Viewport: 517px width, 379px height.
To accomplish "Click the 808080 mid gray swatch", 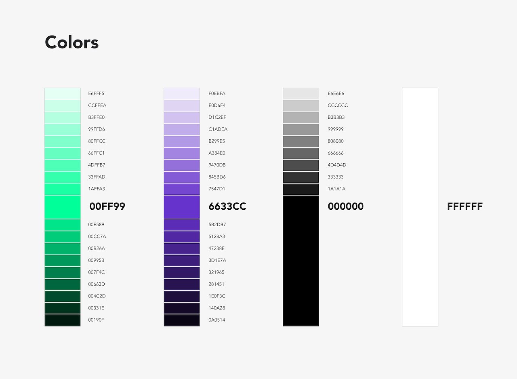I will pyautogui.click(x=301, y=141).
